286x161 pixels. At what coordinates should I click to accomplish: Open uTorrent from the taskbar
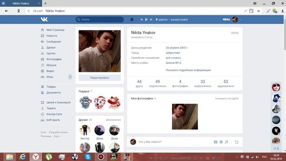(49, 157)
